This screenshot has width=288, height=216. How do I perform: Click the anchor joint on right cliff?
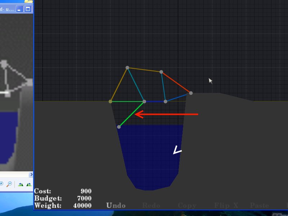point(191,93)
